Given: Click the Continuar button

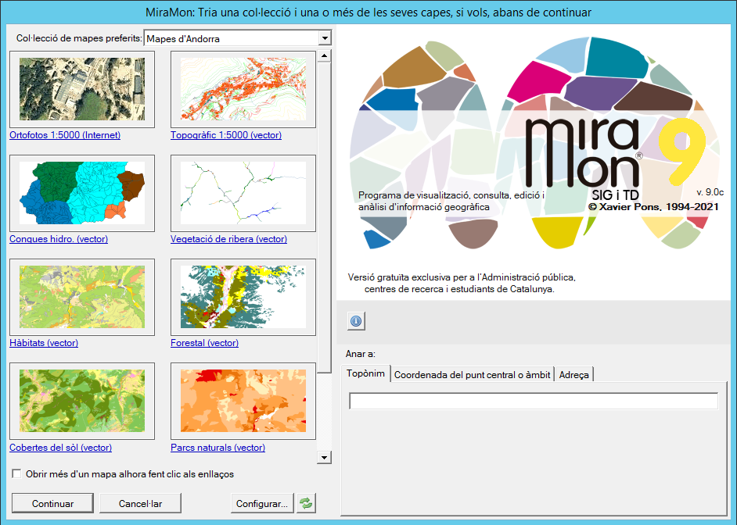Looking at the screenshot, I should pyautogui.click(x=52, y=503).
